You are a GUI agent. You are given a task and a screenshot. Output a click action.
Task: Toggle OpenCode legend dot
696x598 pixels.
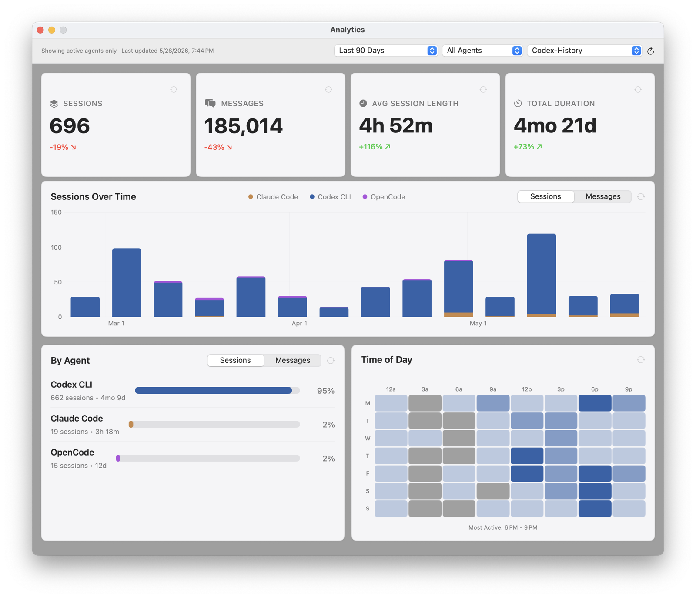(x=365, y=197)
